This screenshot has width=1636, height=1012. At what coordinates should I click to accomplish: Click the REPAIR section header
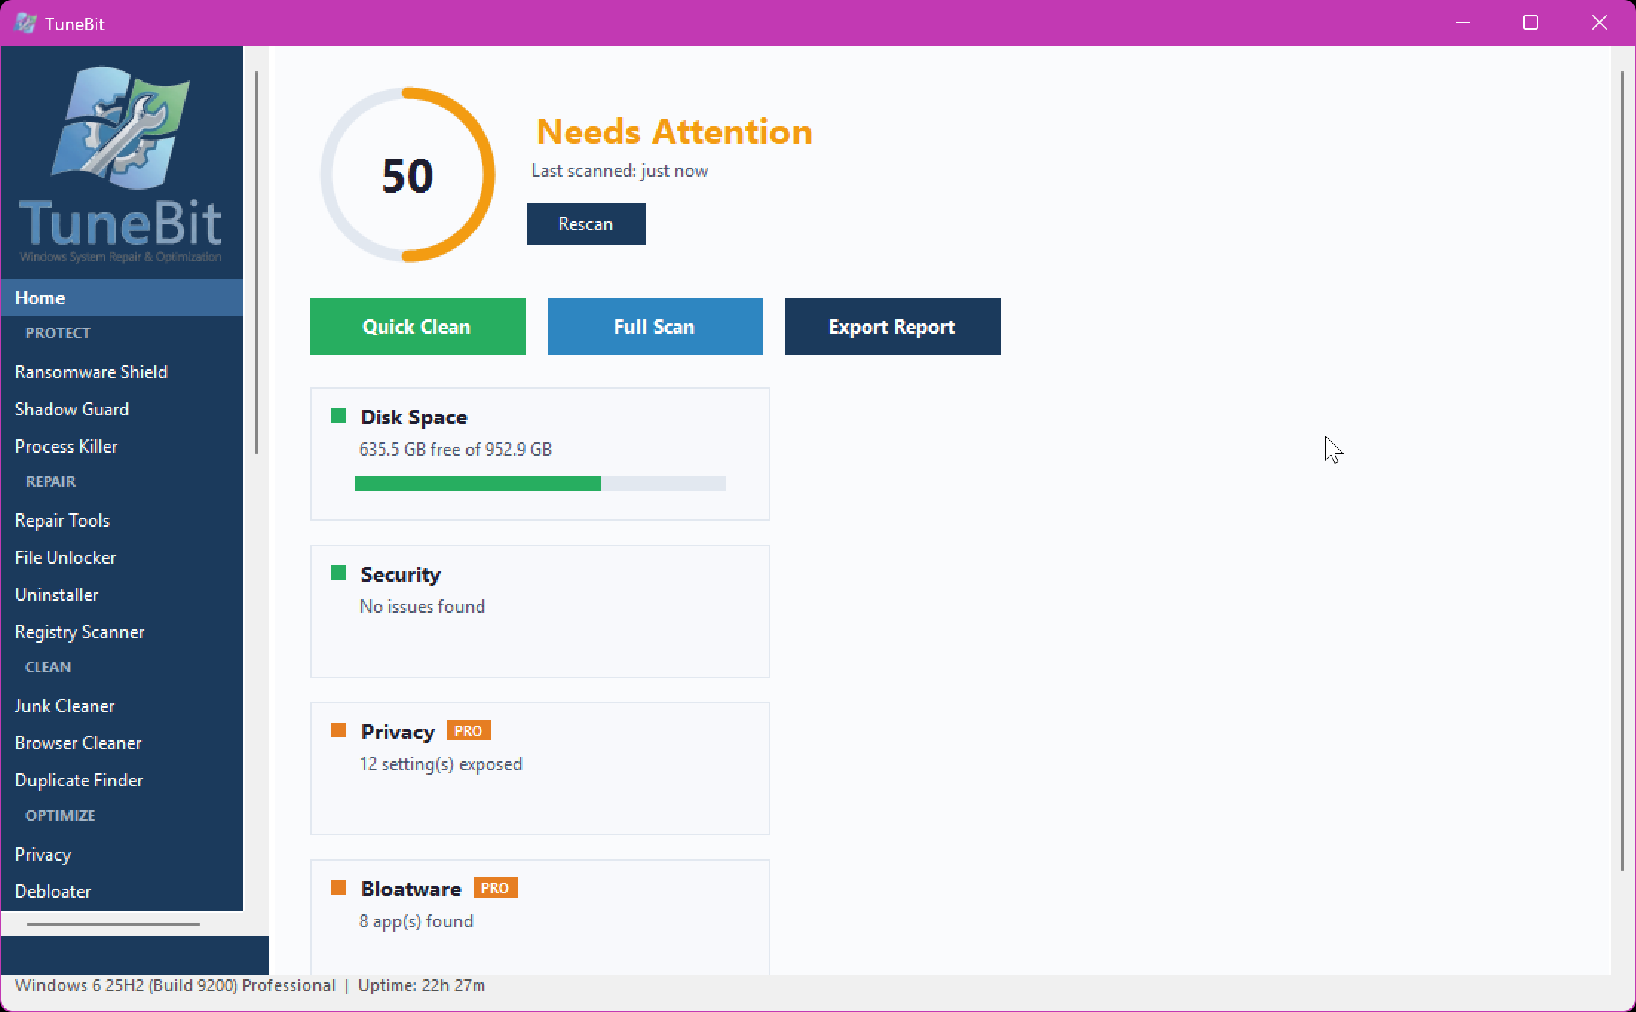tap(50, 482)
